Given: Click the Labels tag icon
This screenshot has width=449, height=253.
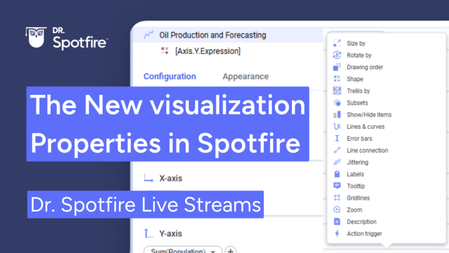Looking at the screenshot, I should click(x=337, y=174).
